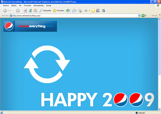Click the Windows flag logo throbber

[158, 6]
